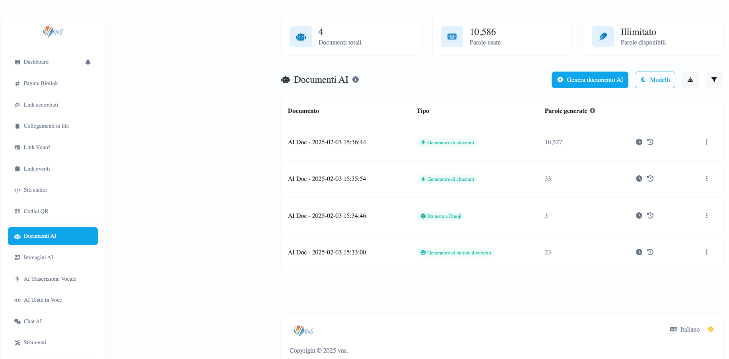
Task: Click info icon beside Parole generate header
Action: tap(592, 111)
